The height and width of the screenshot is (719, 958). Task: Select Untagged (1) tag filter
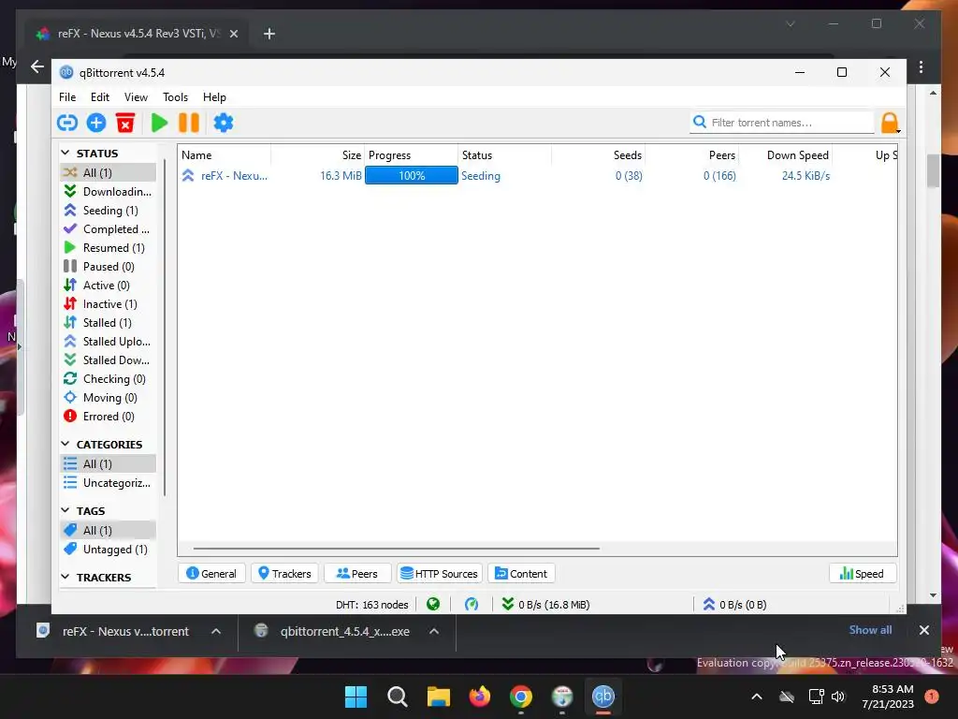coord(109,549)
